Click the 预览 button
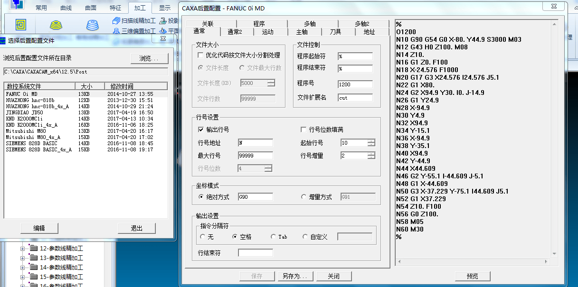This screenshot has height=287, width=578. coord(473,276)
